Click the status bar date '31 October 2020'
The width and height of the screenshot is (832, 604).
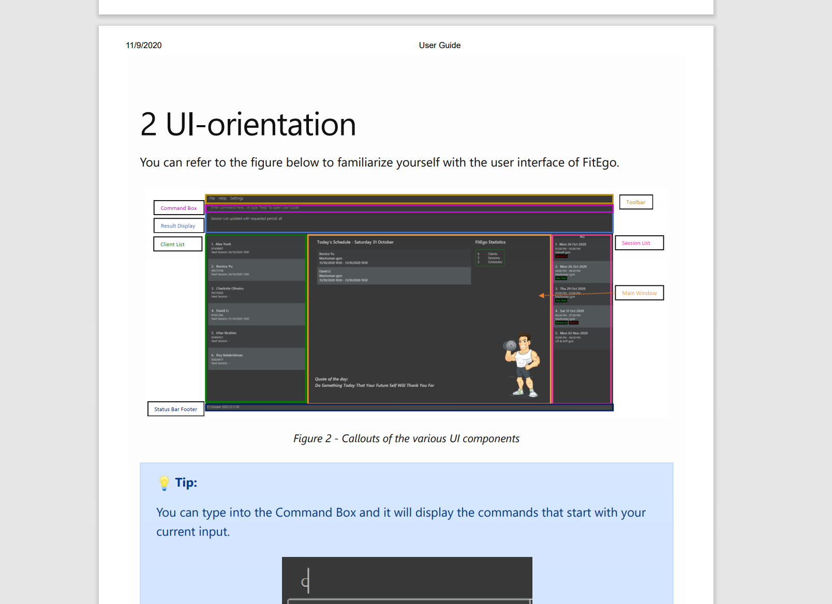223,407
